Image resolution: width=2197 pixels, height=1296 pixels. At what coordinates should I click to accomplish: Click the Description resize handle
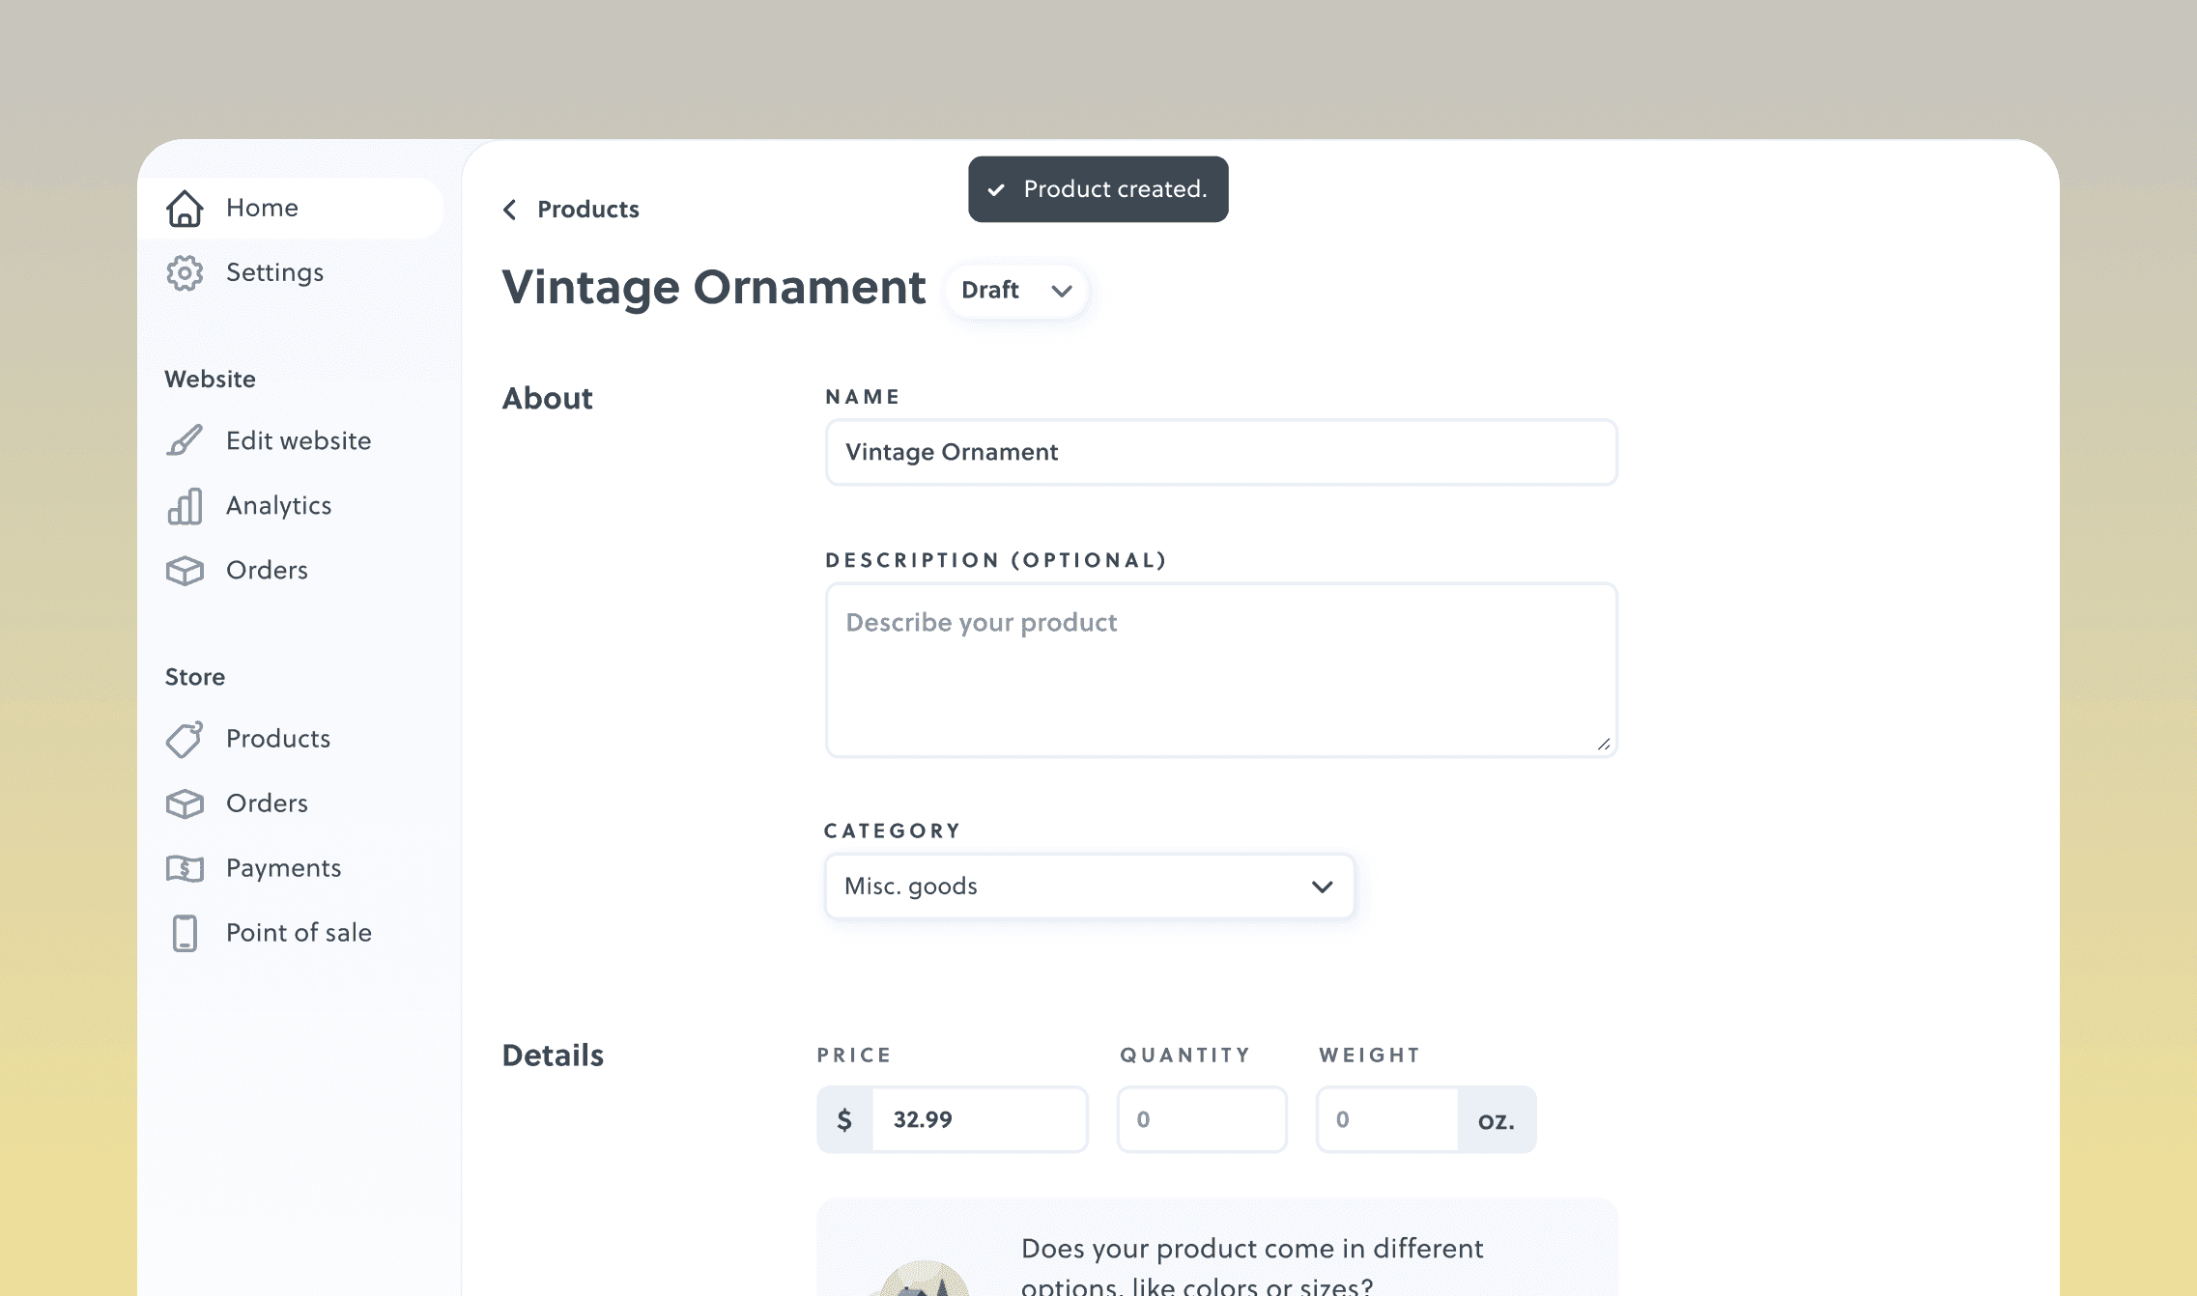(1604, 744)
